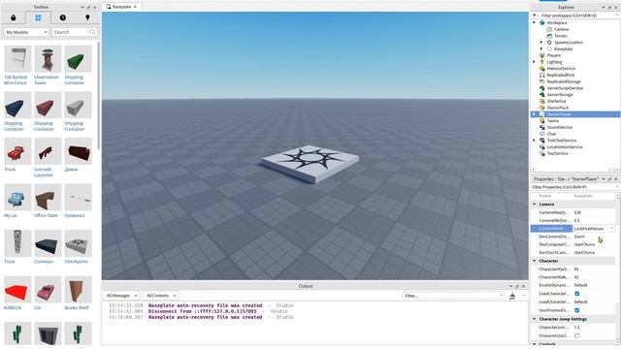Click the Chat bubble icon in Explorer
The height and width of the screenshot is (349, 621).
tap(542, 134)
